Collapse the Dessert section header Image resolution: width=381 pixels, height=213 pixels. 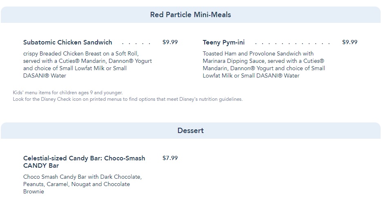pos(190,131)
